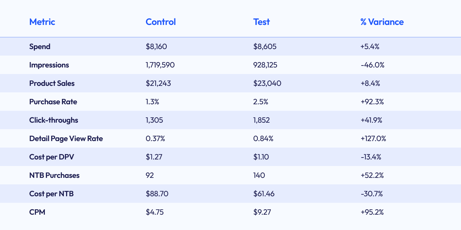Click the Metric column header
Image resolution: width=461 pixels, height=230 pixels.
42,22
